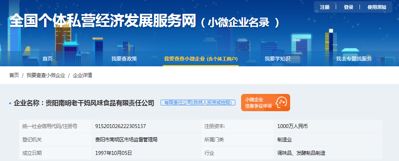Click the 注册 link in top bar
The height and width of the screenshot is (161, 399).
[x=325, y=7]
